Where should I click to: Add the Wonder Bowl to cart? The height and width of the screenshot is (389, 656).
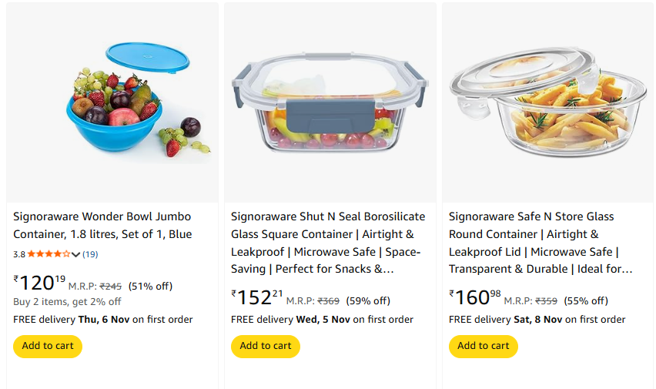coord(48,346)
